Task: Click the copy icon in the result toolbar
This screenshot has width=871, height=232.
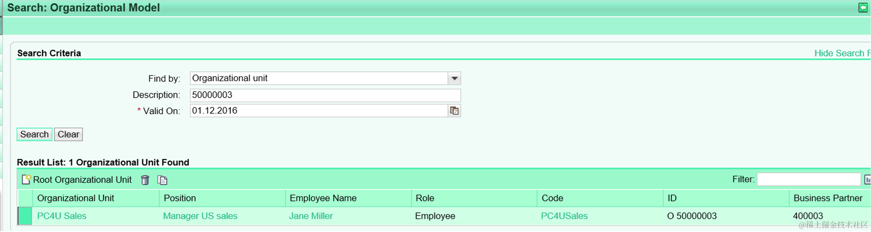Action: (x=162, y=180)
